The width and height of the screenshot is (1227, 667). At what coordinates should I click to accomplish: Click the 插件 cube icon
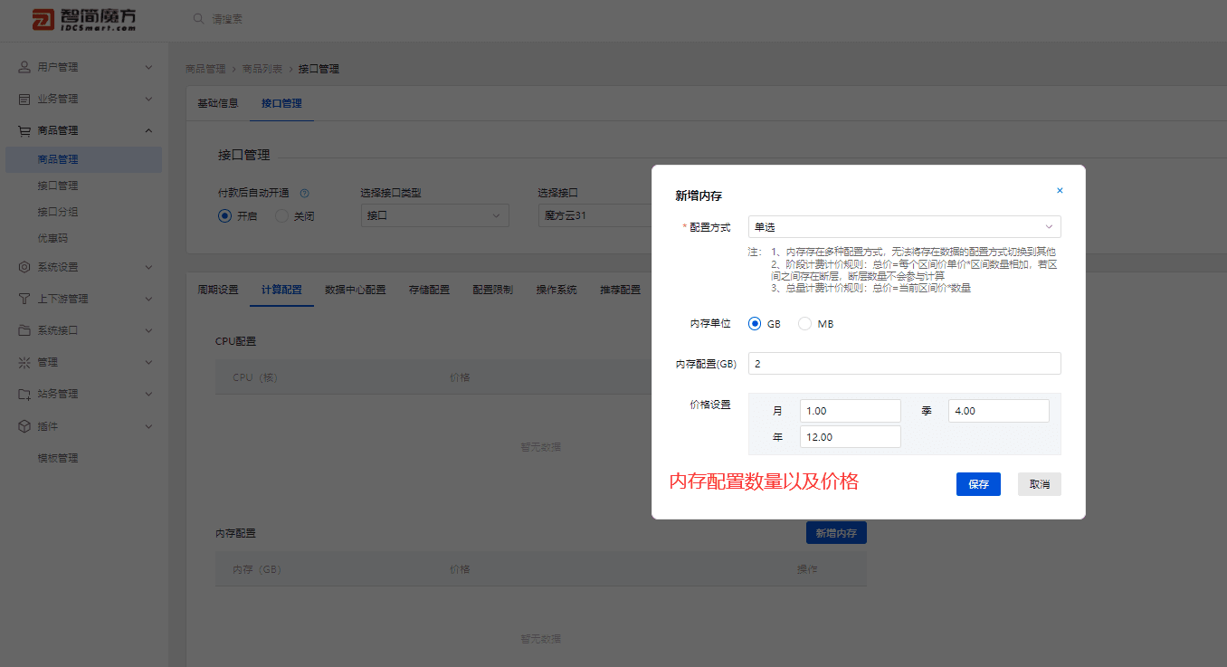pyautogui.click(x=24, y=425)
